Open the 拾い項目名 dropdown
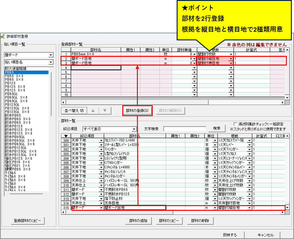Image resolution: width=294 pixels, height=239 pixels. 51,62
